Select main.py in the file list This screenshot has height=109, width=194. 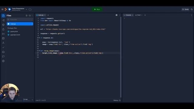click(20, 24)
